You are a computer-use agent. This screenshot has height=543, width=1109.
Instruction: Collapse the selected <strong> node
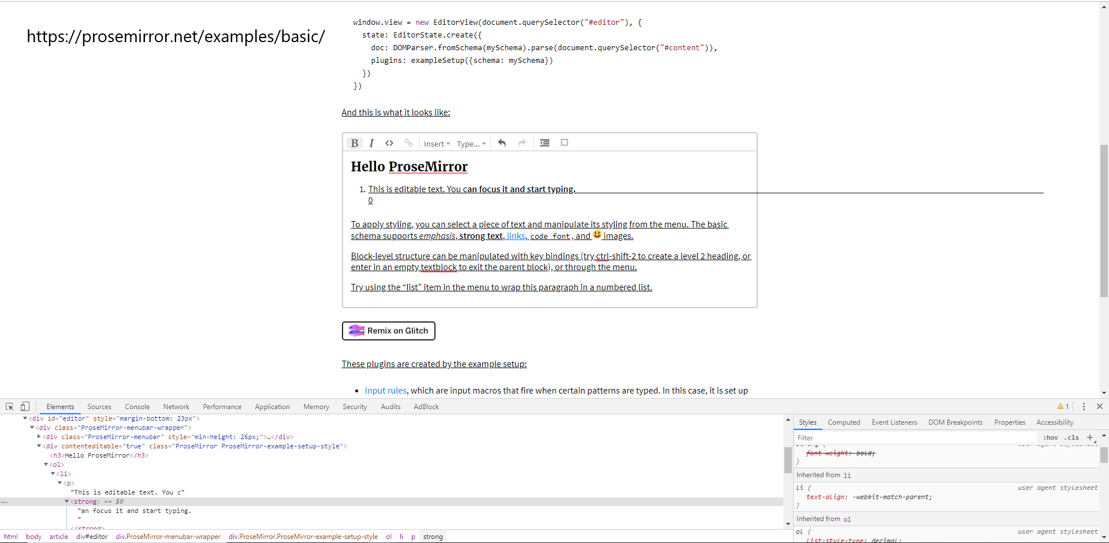pos(66,501)
